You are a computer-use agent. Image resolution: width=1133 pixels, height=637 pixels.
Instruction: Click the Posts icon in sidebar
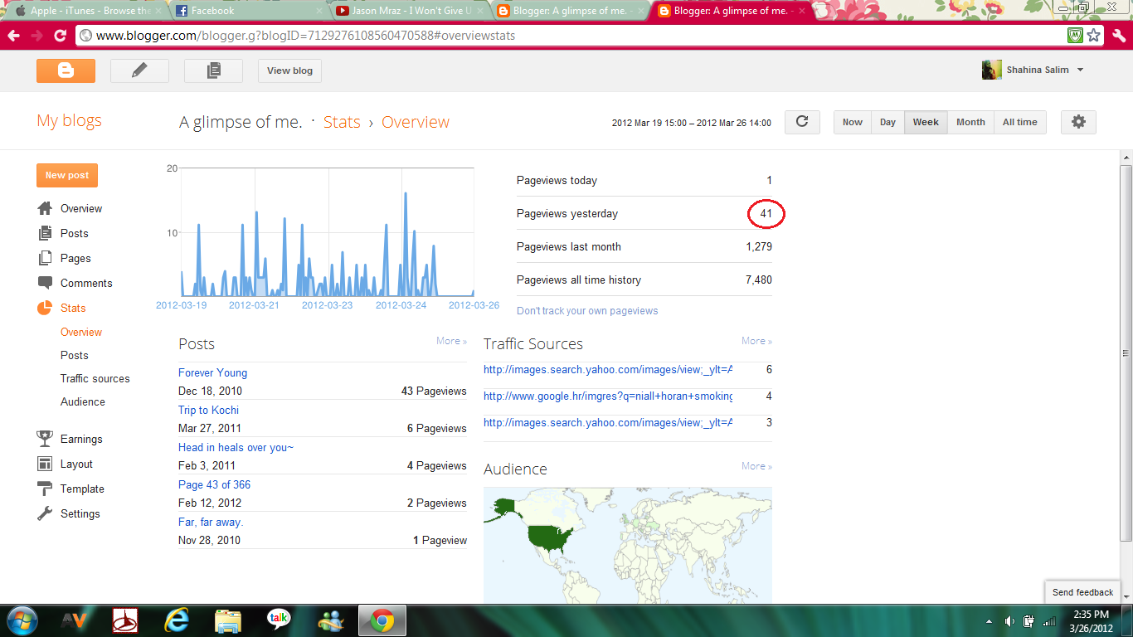point(45,233)
